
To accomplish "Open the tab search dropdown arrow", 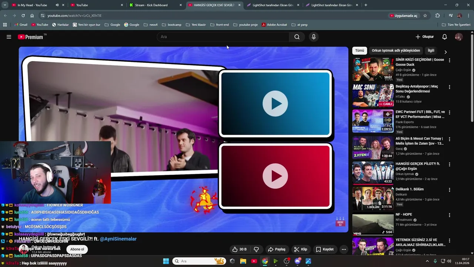I will tap(5, 5).
